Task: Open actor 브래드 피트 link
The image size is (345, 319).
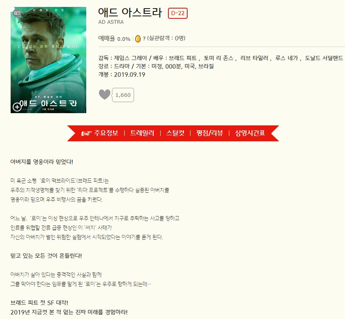Action: point(183,58)
